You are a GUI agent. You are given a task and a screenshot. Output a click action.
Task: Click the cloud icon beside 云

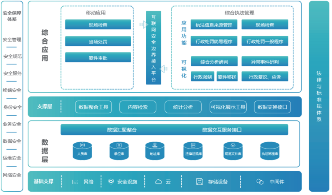click(158, 181)
